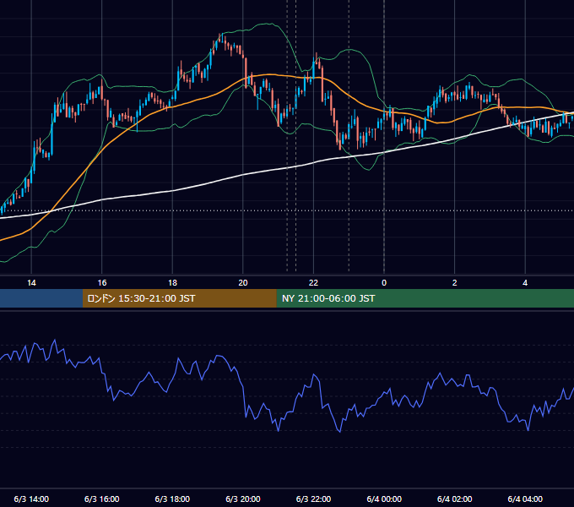Viewport: 574px width, 507px height.
Task: Select the "4" hour label on price chart axis
Action: click(525, 283)
